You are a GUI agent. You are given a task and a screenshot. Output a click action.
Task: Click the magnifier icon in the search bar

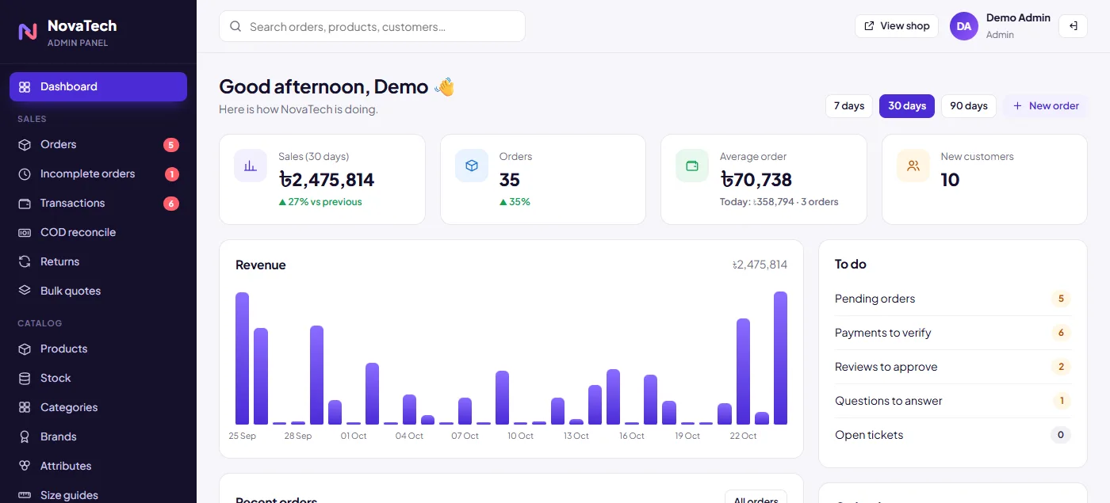click(x=235, y=27)
